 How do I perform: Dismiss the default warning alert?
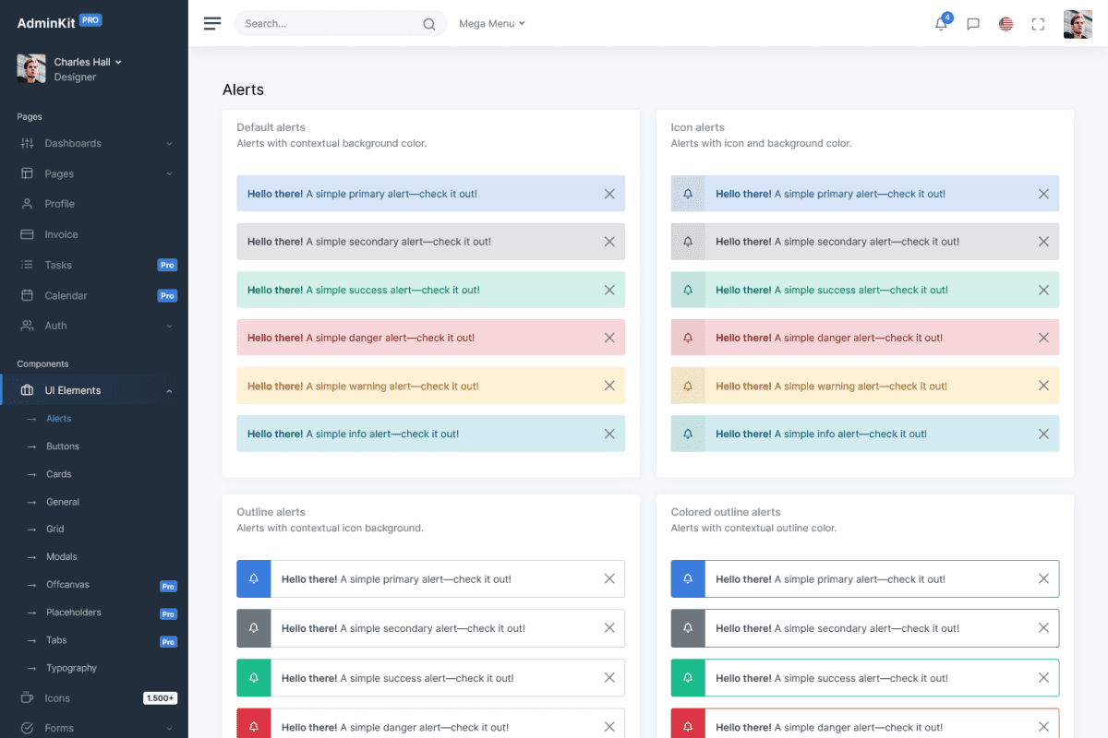coord(609,386)
